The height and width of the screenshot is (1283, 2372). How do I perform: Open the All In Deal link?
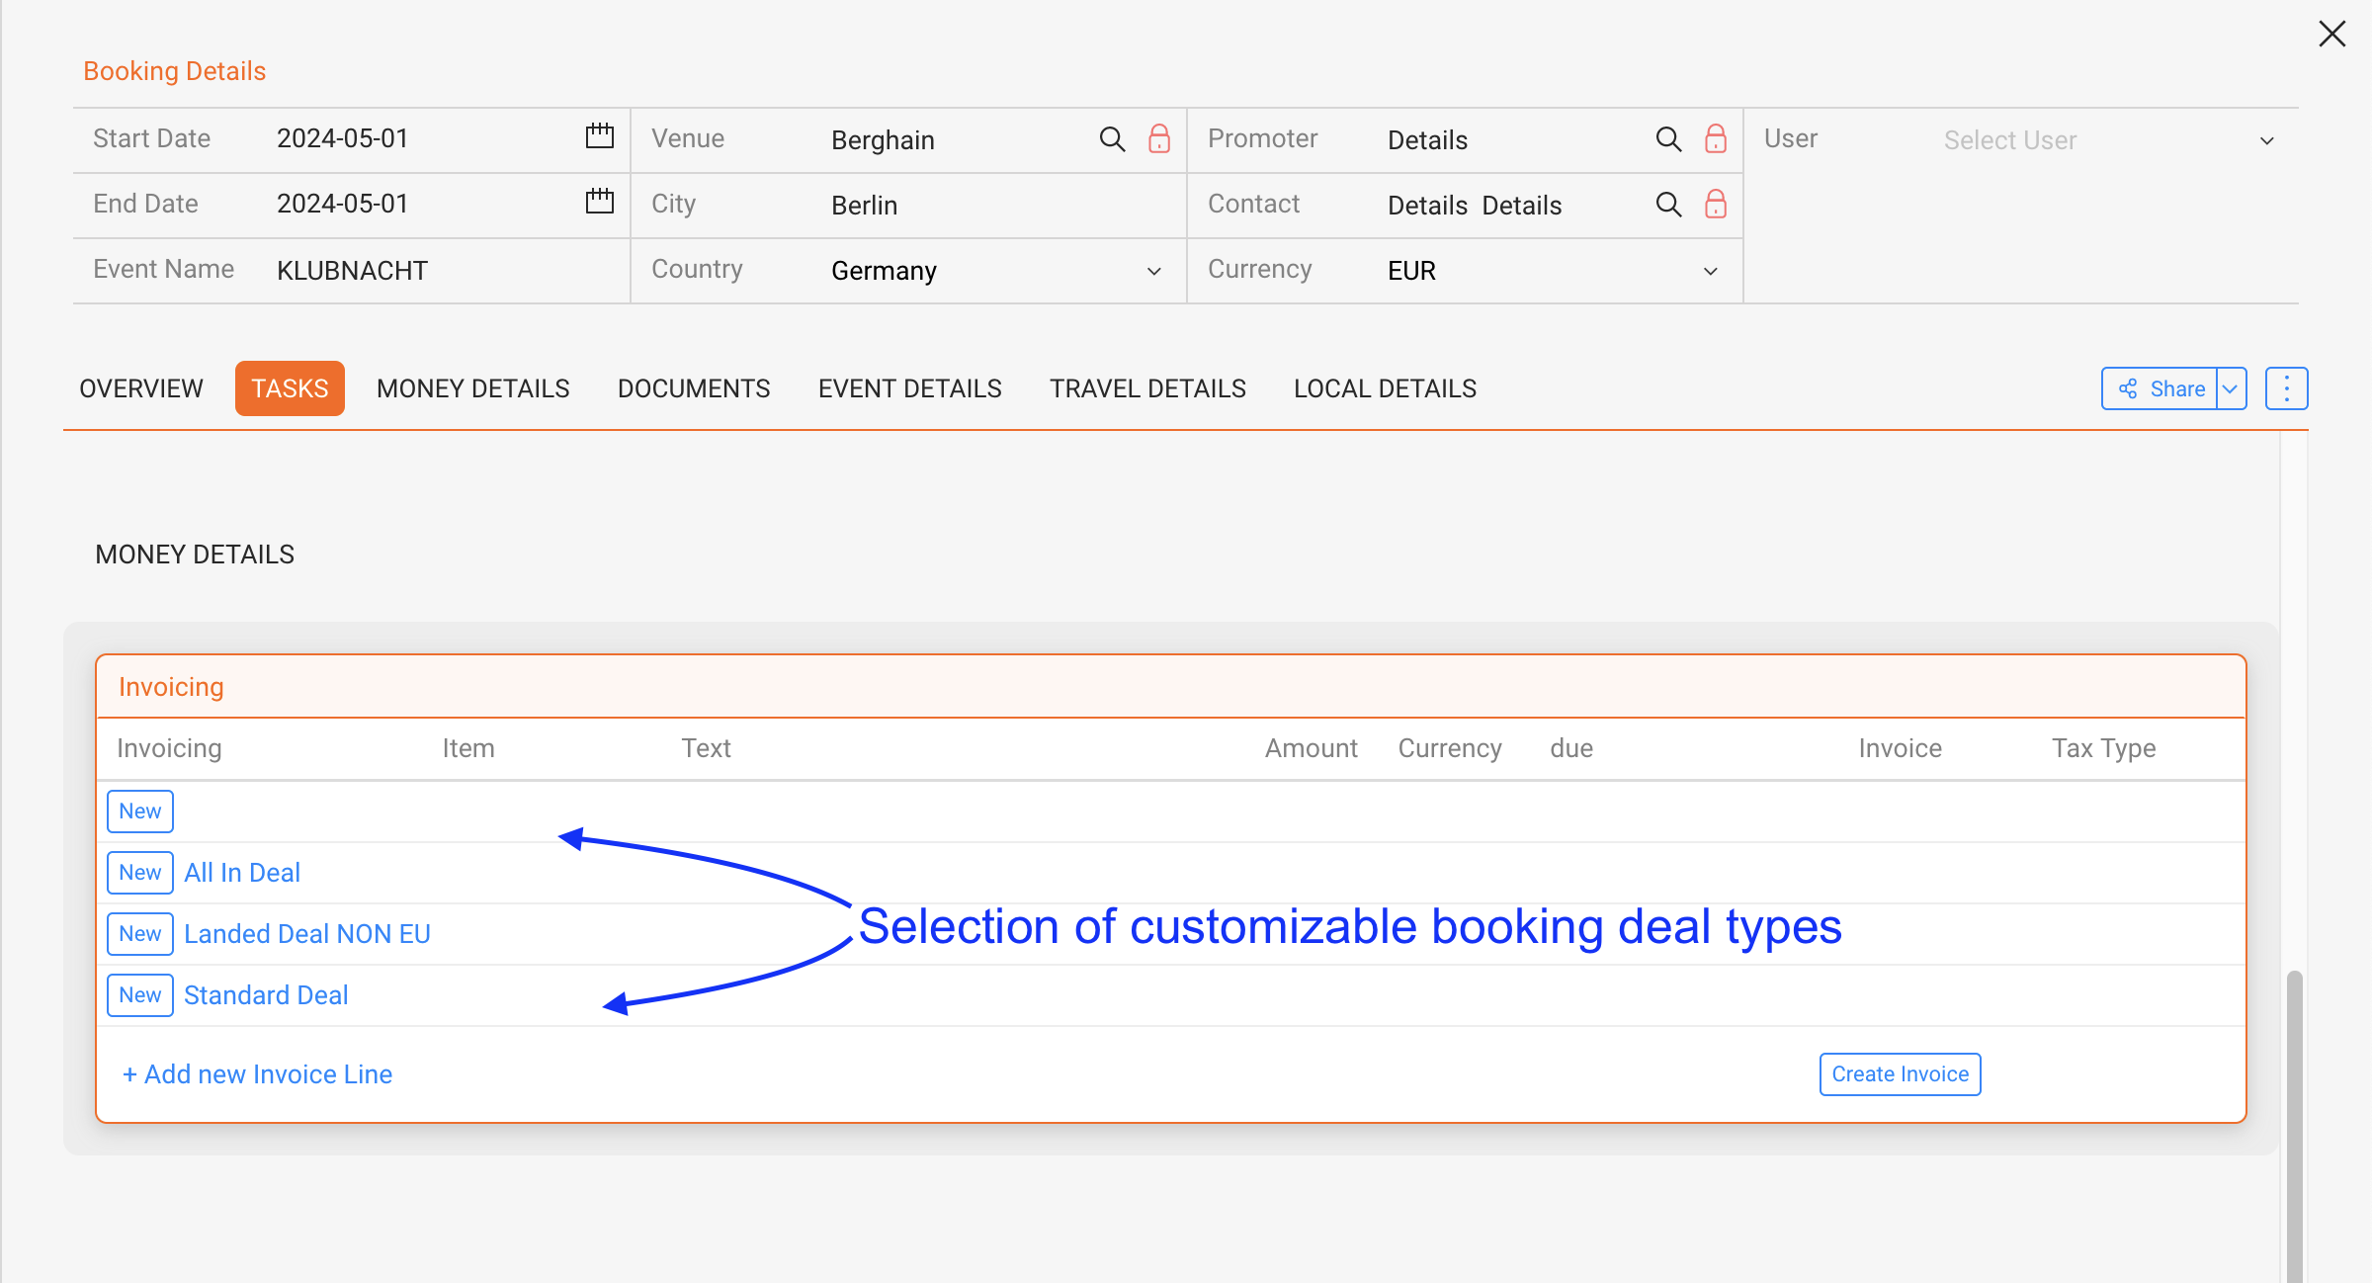pos(242,873)
